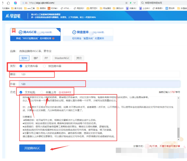187x161 pixels.
Task: Open the AI assistant icon beside home
Action: (16, 3)
